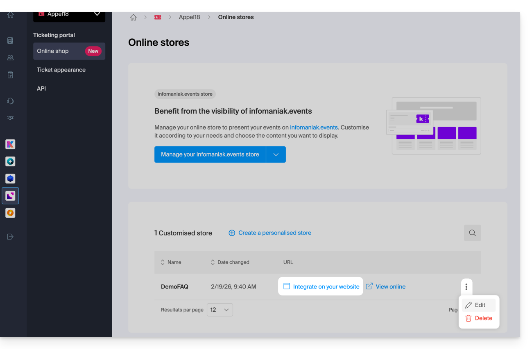532x349 pixels.
Task: Choose Delete from the context menu
Action: coord(479,318)
